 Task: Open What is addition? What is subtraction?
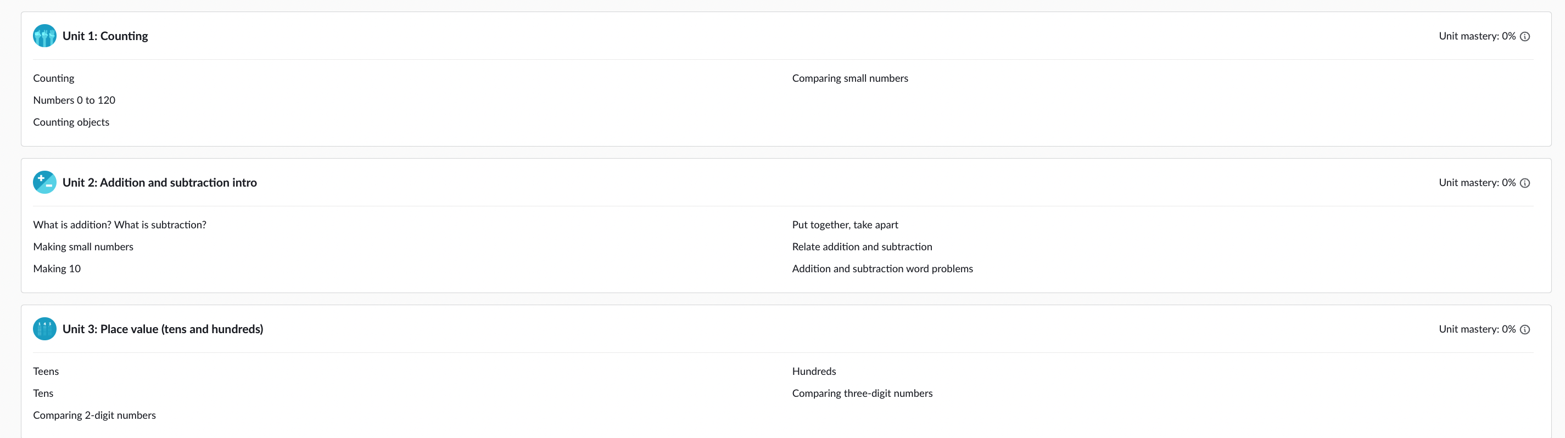(x=120, y=225)
